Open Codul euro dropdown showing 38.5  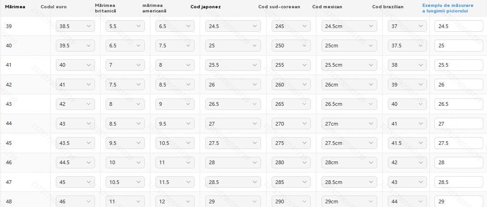[75, 26]
